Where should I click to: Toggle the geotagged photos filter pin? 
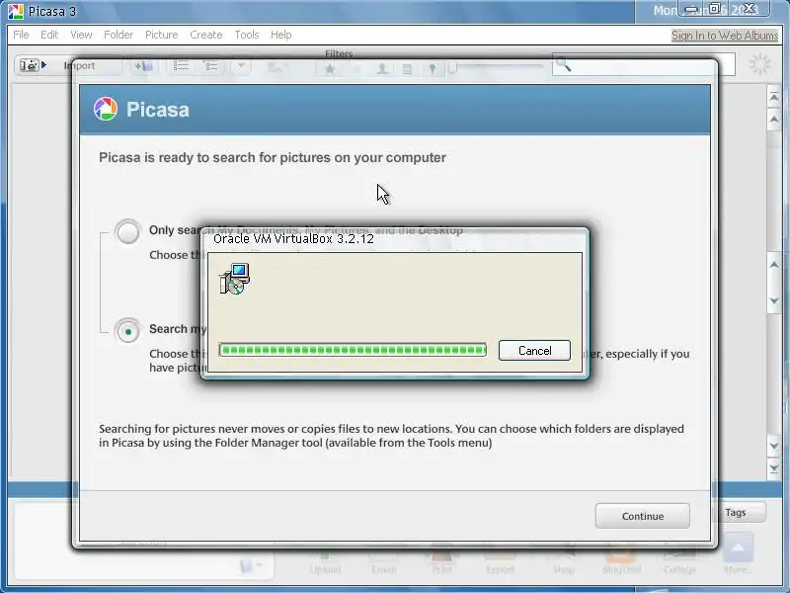coord(433,68)
